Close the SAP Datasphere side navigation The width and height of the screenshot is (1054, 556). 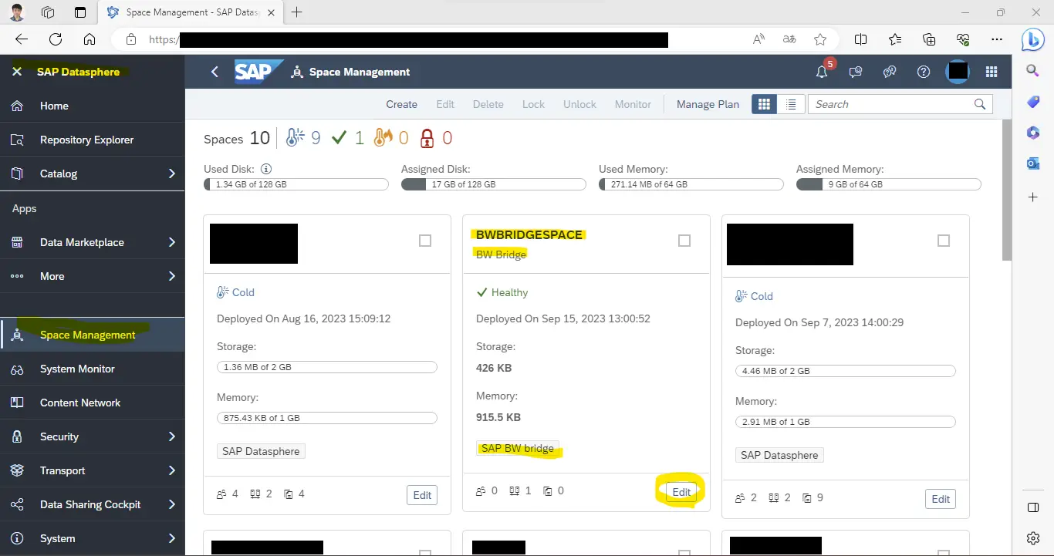(x=17, y=72)
